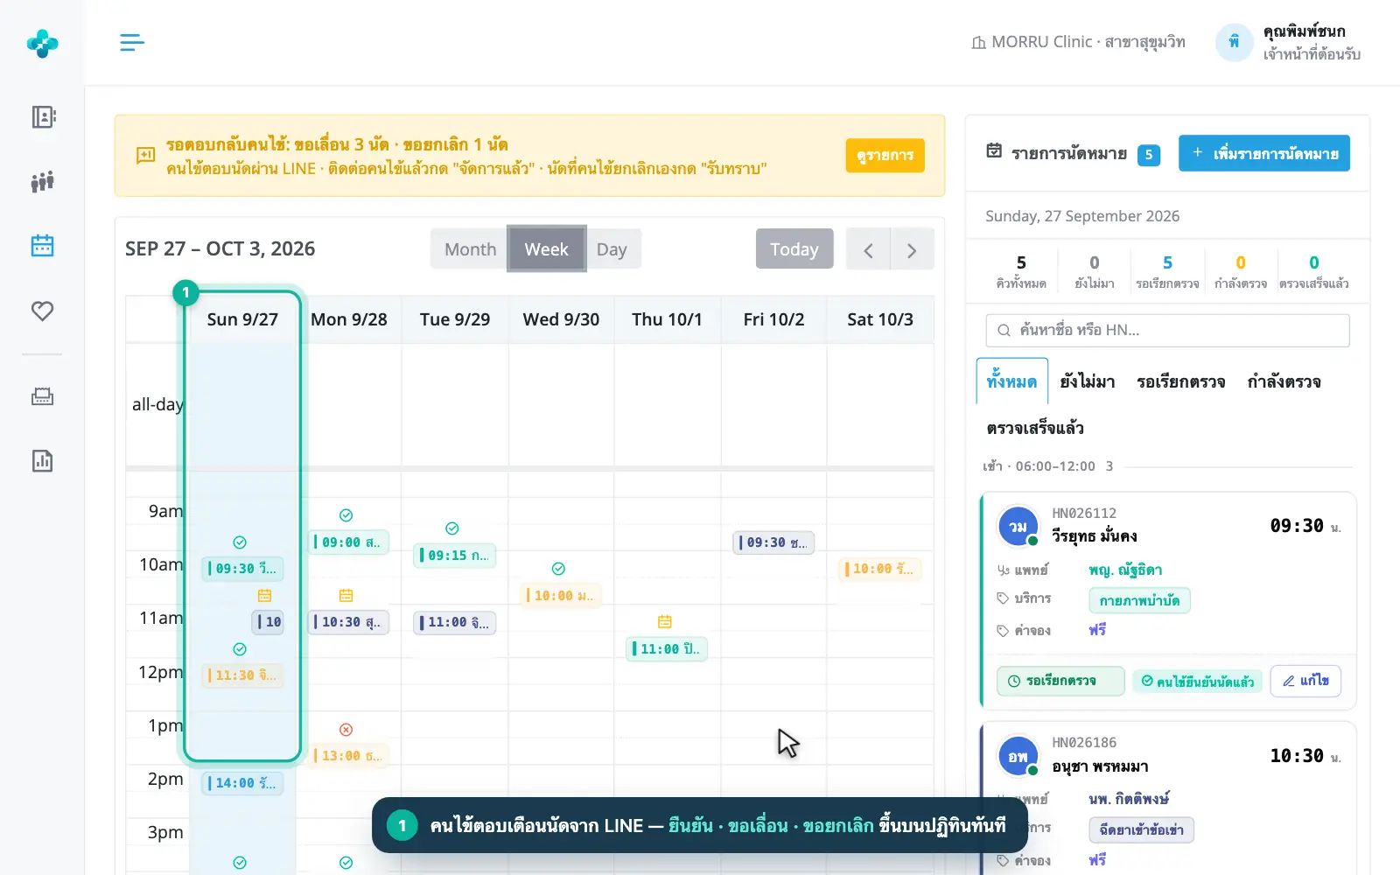This screenshot has height=875, width=1400.
Task: Click แก้ไข on วีรยุทธ's appointment card
Action: pos(1305,681)
